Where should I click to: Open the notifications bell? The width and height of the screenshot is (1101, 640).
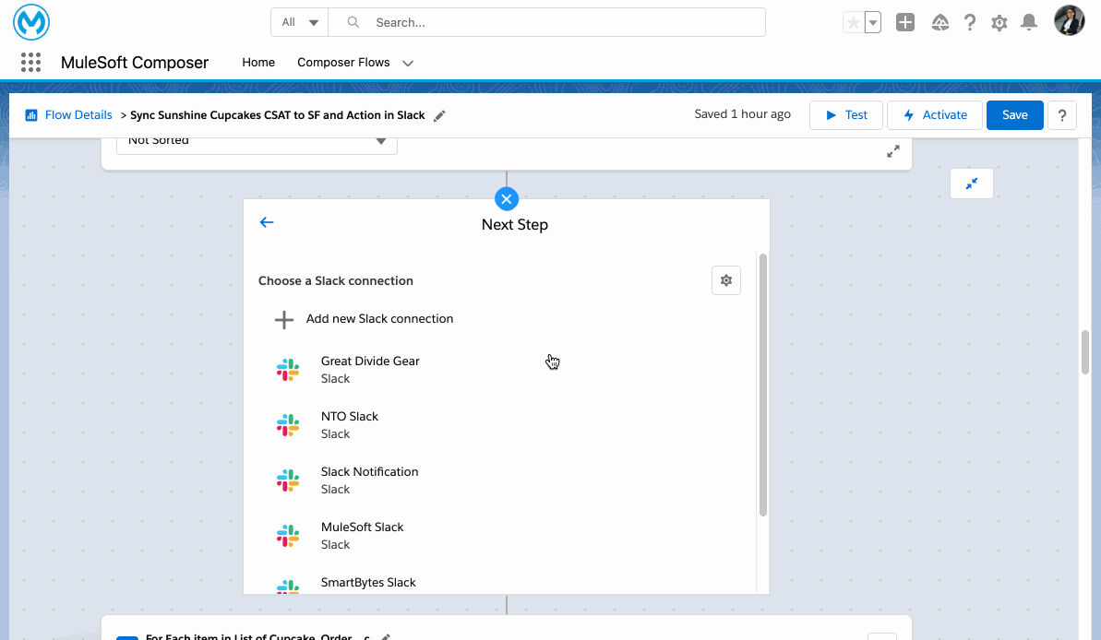pyautogui.click(x=1029, y=22)
